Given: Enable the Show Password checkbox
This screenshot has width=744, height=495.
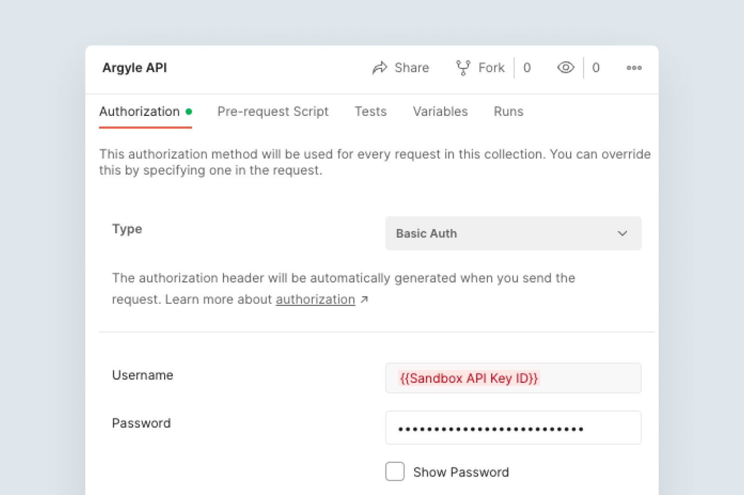Looking at the screenshot, I should pyautogui.click(x=395, y=471).
